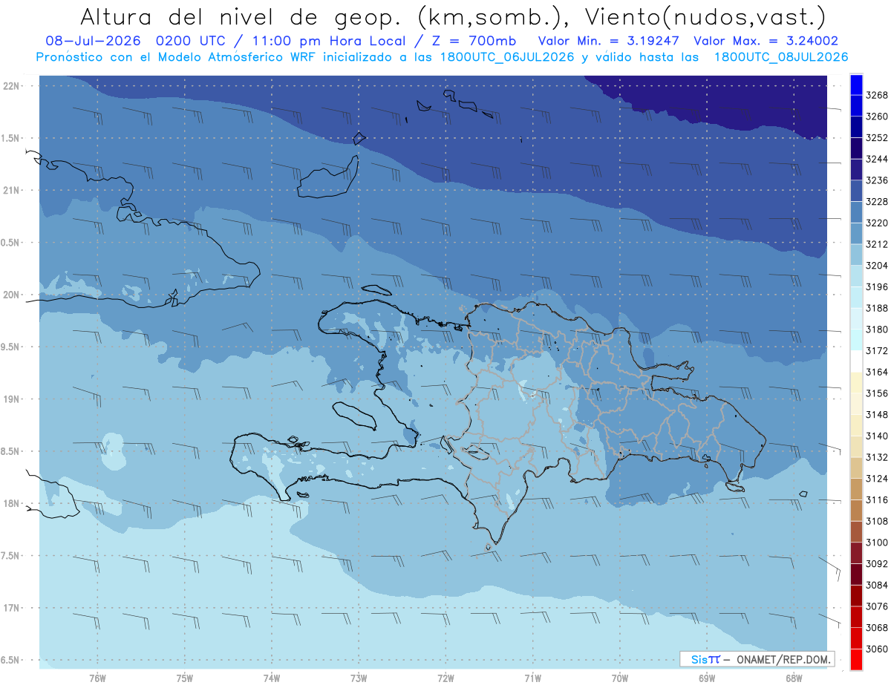Click the 18N latitude axis label

point(11,503)
